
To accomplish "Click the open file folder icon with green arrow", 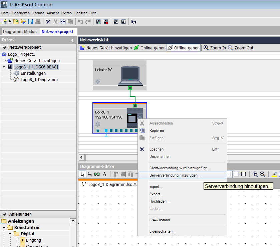I will 16,22.
